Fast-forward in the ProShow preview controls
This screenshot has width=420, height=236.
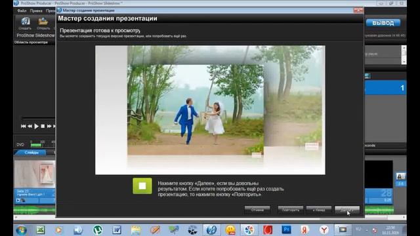click(x=49, y=126)
